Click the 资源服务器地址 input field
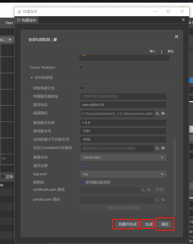The height and width of the screenshot is (244, 193). (123, 96)
